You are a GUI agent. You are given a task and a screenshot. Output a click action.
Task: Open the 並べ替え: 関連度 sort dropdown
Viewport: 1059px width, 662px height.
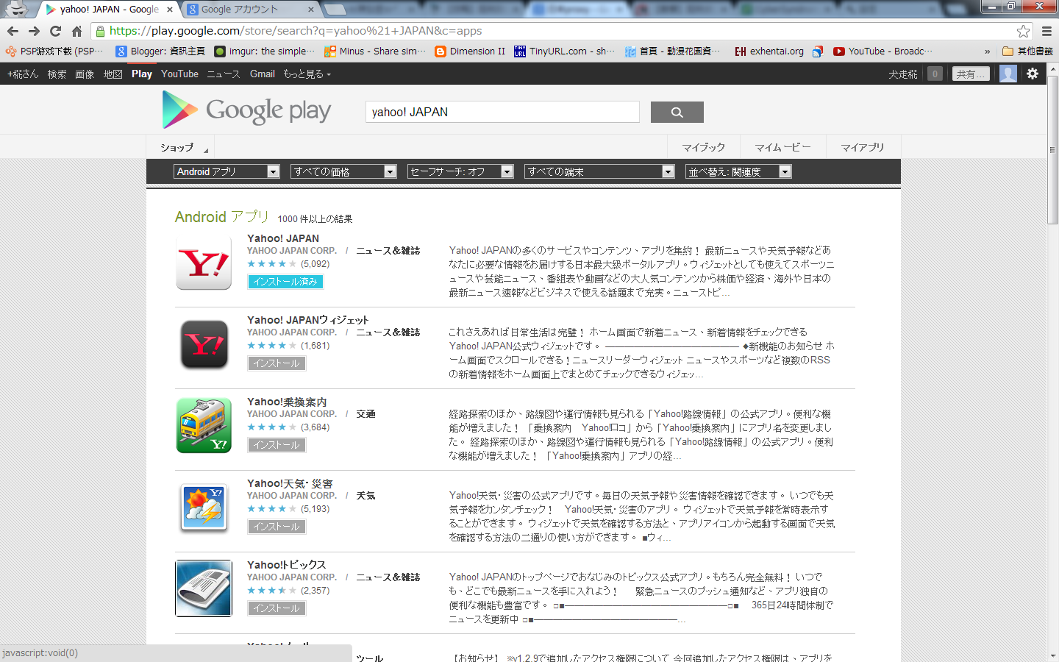pos(738,171)
